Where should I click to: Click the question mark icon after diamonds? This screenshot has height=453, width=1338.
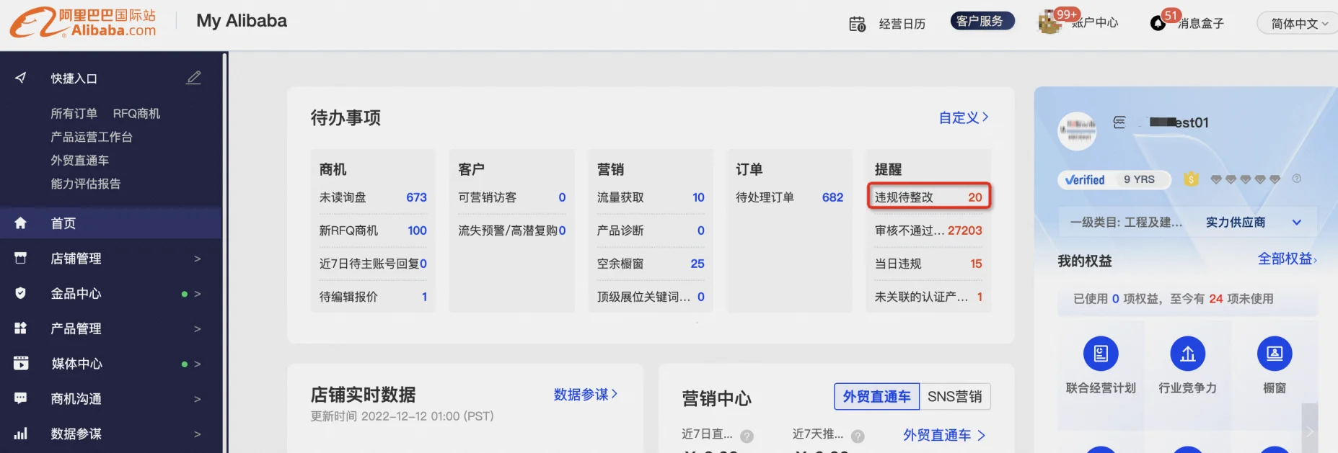(x=1297, y=179)
